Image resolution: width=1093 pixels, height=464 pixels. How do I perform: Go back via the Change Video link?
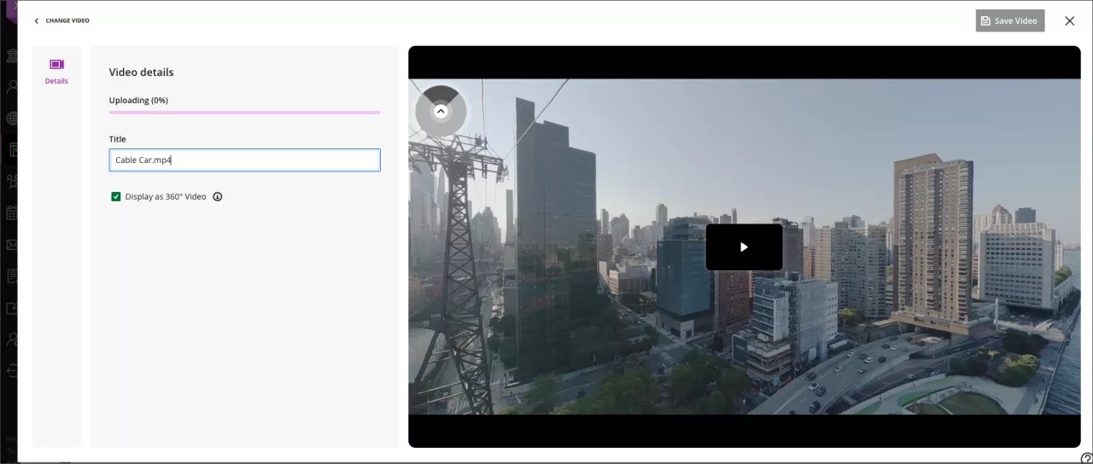[67, 20]
